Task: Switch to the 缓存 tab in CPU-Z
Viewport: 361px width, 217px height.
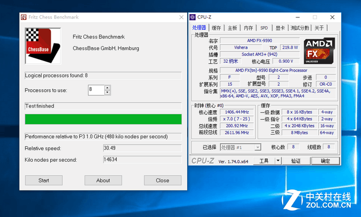Action: click(x=216, y=28)
